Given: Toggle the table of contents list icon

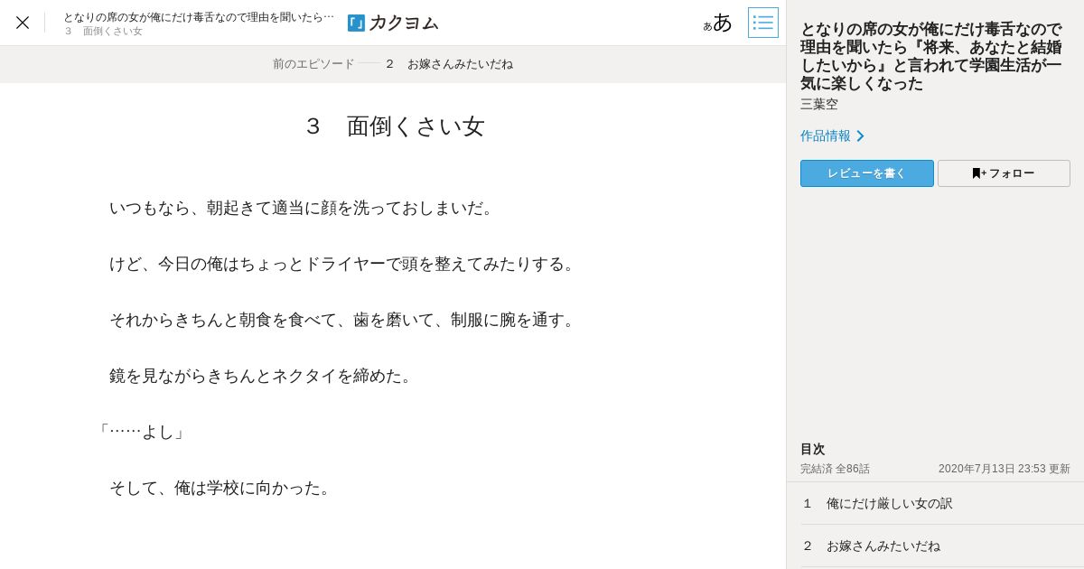Looking at the screenshot, I should pyautogui.click(x=763, y=23).
